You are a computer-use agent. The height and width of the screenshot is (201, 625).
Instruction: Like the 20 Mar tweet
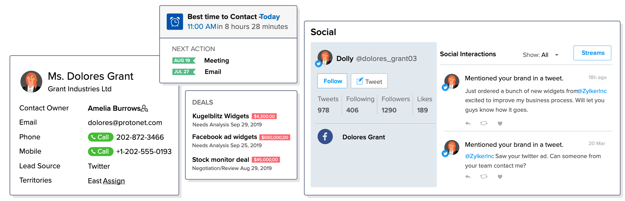(x=500, y=176)
